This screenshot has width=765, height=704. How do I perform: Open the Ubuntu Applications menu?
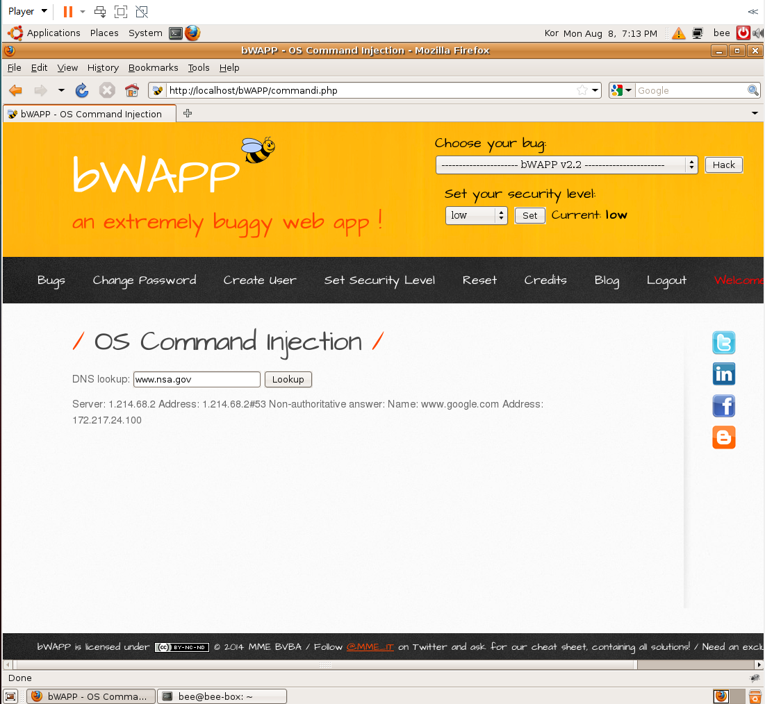tap(54, 33)
